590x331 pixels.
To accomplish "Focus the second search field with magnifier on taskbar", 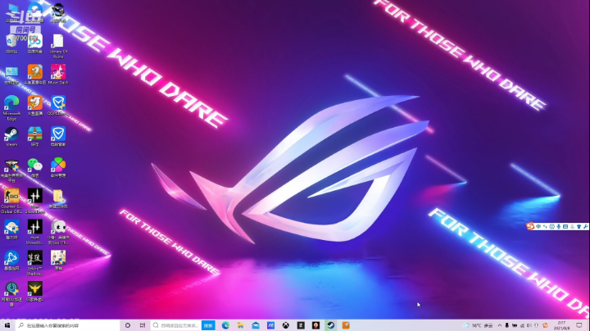I will [x=175, y=325].
